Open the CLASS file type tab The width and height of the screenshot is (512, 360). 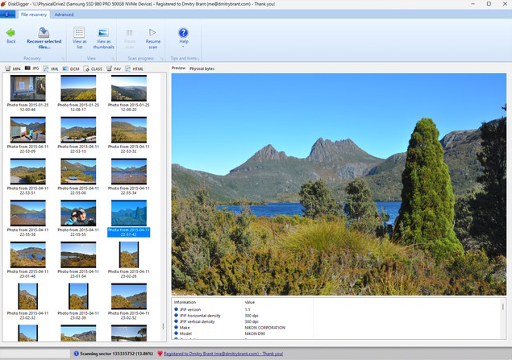[94, 69]
